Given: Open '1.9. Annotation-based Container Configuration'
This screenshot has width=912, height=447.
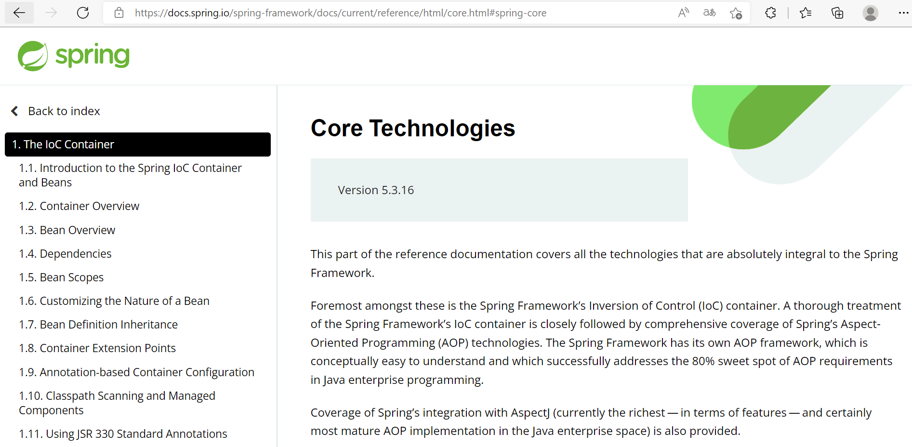Looking at the screenshot, I should [x=136, y=372].
